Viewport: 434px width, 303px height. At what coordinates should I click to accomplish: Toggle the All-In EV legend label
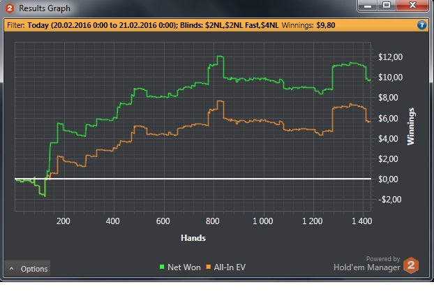(x=230, y=267)
